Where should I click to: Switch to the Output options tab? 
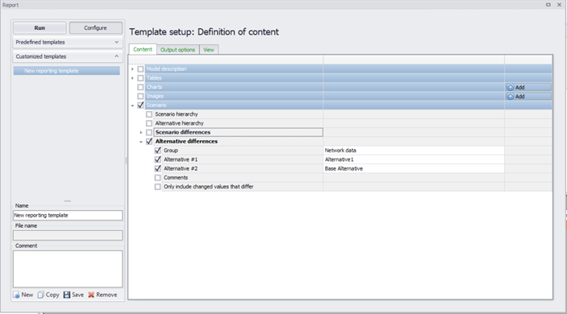pos(177,50)
